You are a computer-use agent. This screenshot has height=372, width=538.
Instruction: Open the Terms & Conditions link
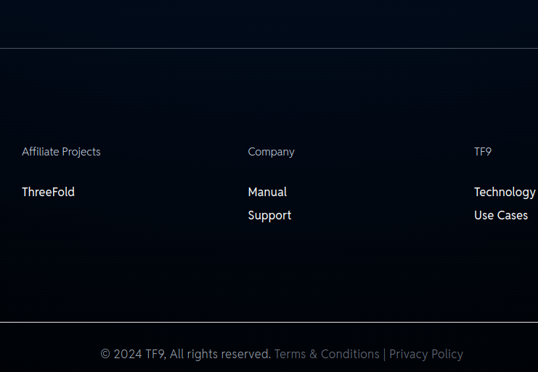point(327,354)
